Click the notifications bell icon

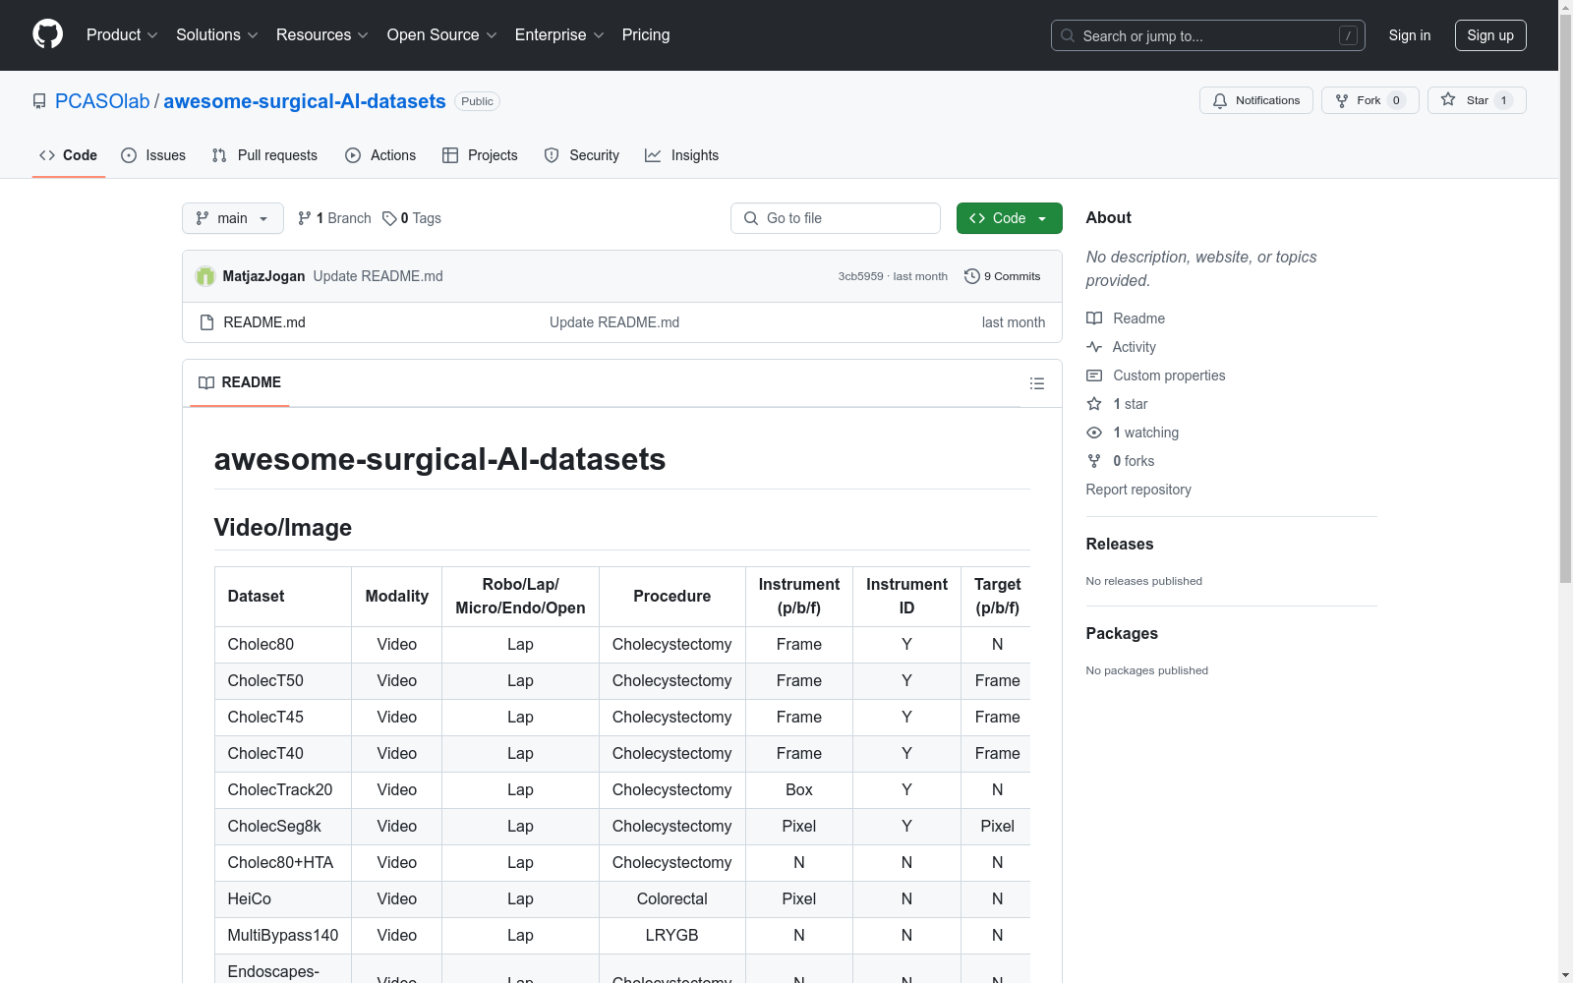pos(1220,100)
